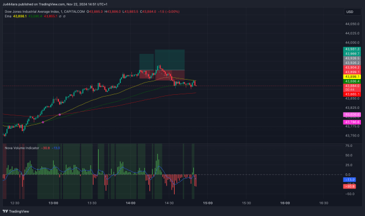This screenshot has height=216, width=365.
Task: Click the TradingView logo in footer
Action: point(16,211)
